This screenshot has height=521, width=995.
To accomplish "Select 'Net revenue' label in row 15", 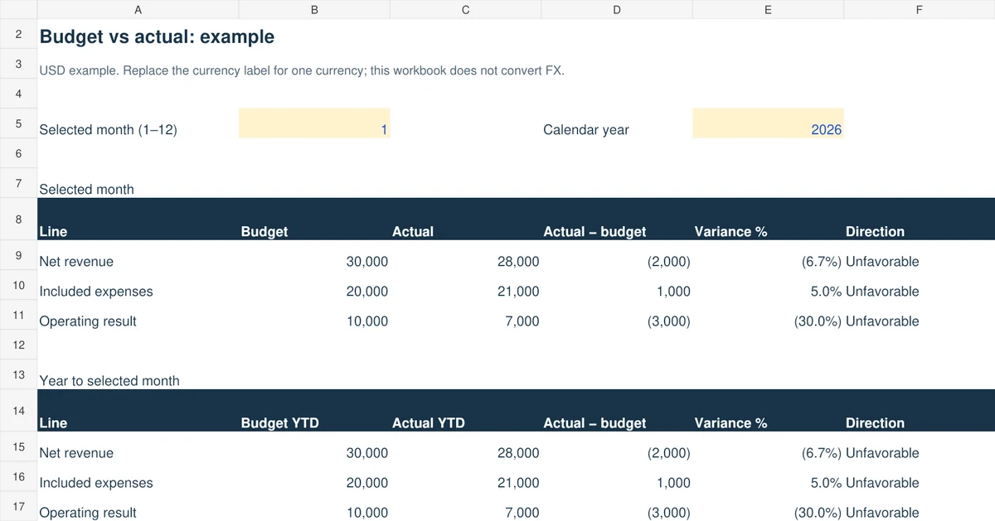I will coord(76,453).
